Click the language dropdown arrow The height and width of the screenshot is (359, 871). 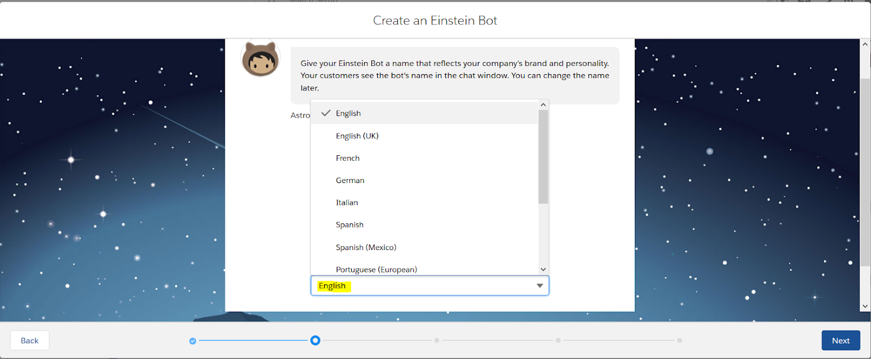click(x=539, y=285)
